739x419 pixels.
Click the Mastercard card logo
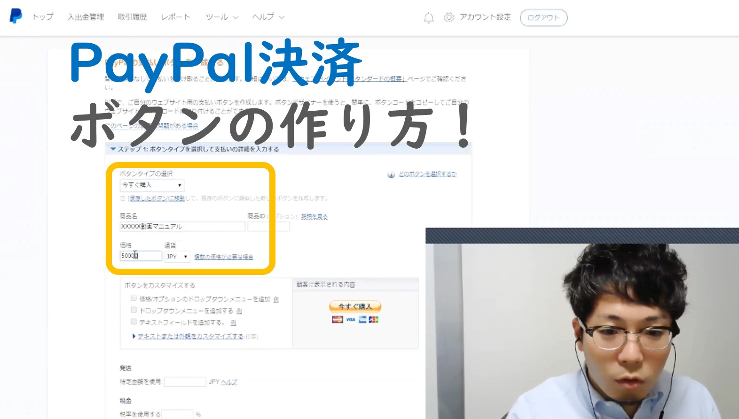pyautogui.click(x=337, y=320)
